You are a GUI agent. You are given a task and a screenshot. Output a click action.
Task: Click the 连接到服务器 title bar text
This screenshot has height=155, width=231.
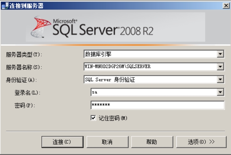(x=23, y=5)
